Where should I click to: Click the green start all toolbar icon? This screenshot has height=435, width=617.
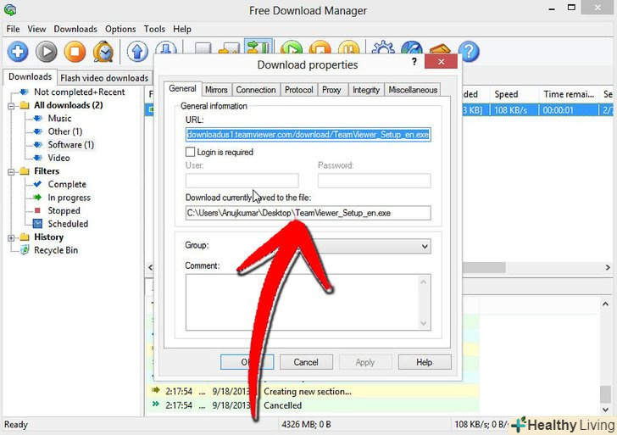point(292,47)
